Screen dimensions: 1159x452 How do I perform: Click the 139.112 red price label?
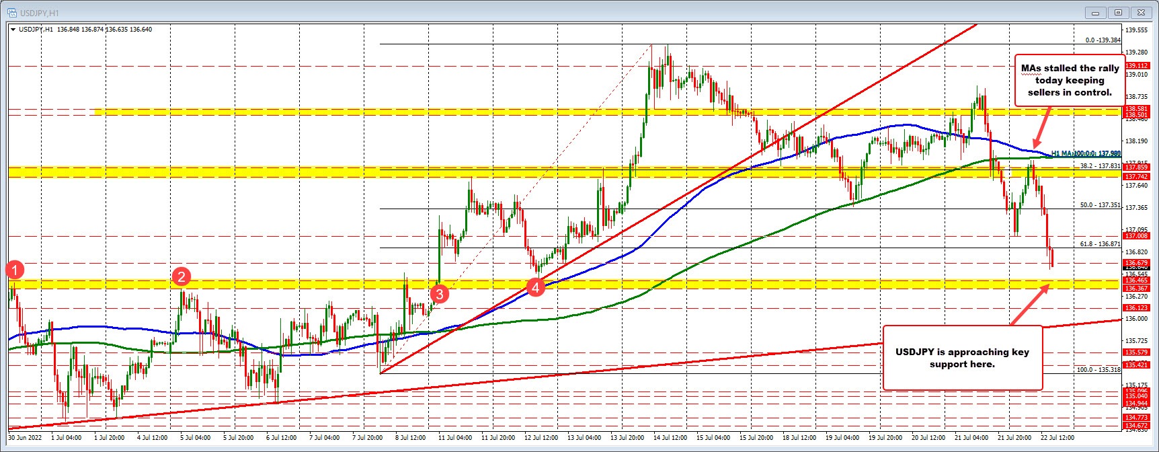click(1137, 66)
